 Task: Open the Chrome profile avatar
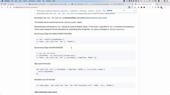[165, 7]
